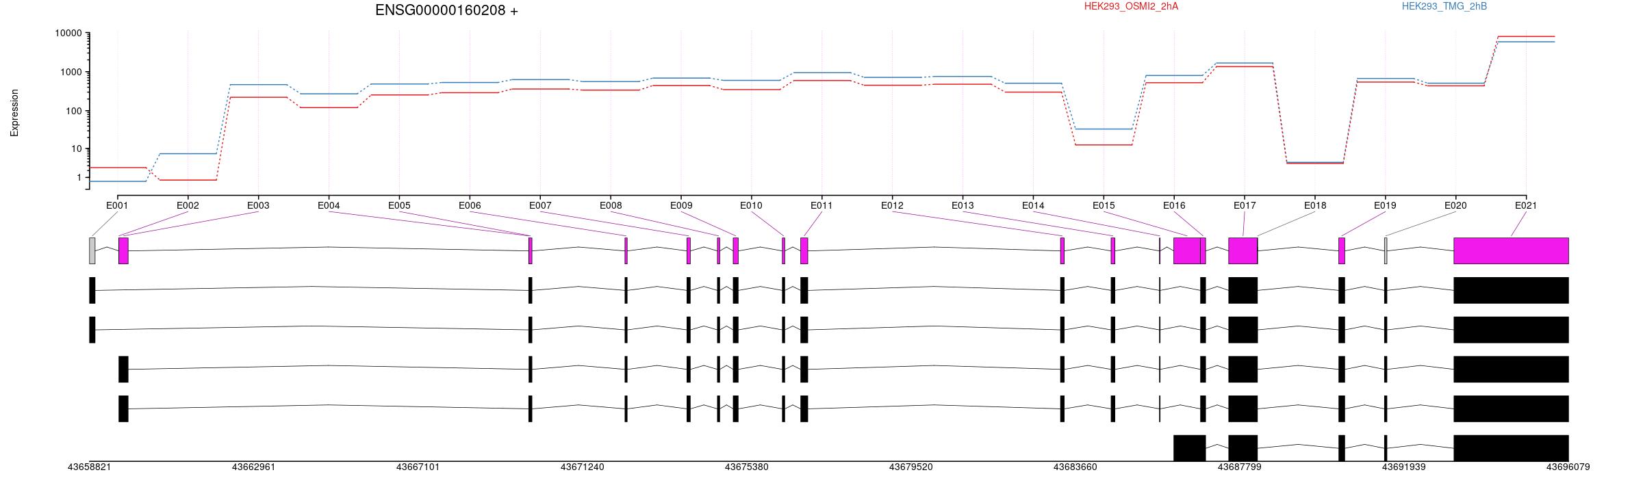This screenshot has width=1643, height=479.
Task: Click the Expression y-axis label
Action: point(14,113)
